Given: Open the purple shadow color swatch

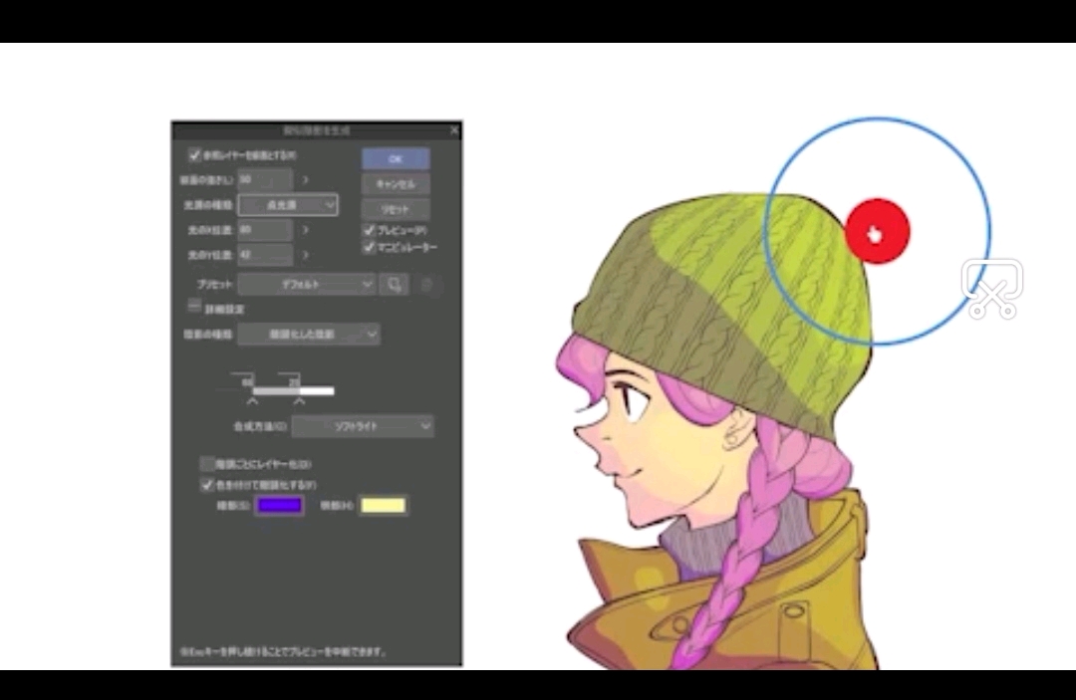Looking at the screenshot, I should 279,506.
